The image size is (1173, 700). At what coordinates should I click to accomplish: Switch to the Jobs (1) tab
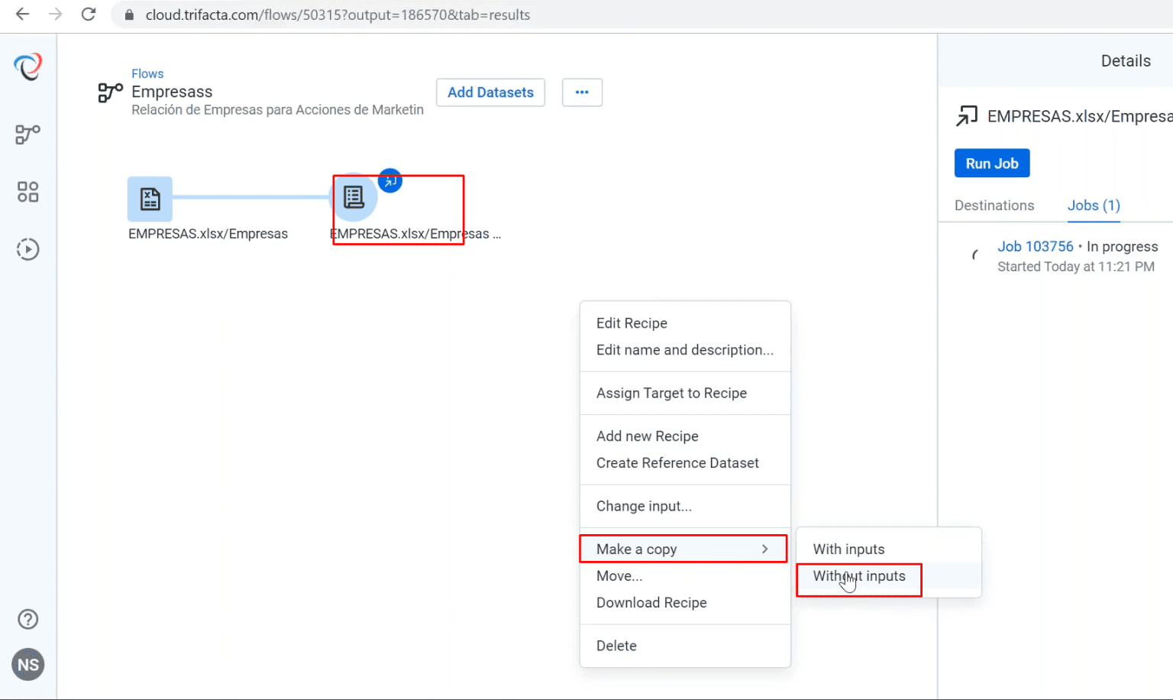pyautogui.click(x=1093, y=206)
